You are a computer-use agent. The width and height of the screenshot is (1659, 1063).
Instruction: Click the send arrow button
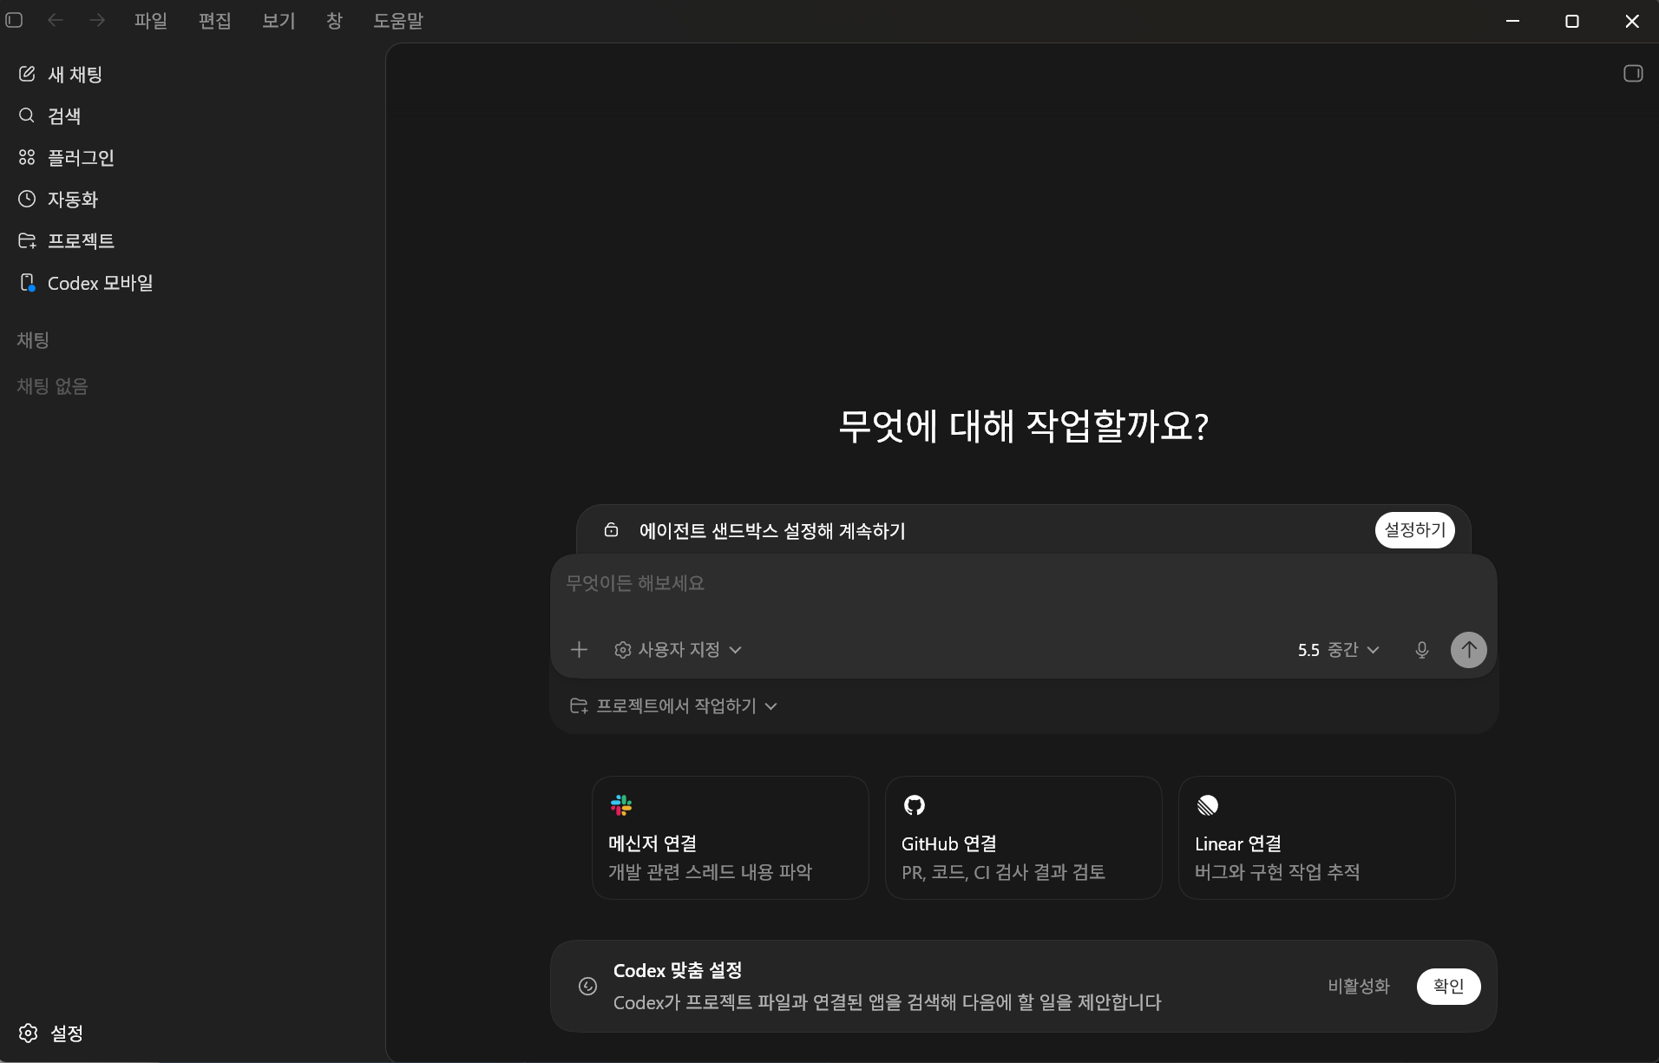[x=1468, y=650]
